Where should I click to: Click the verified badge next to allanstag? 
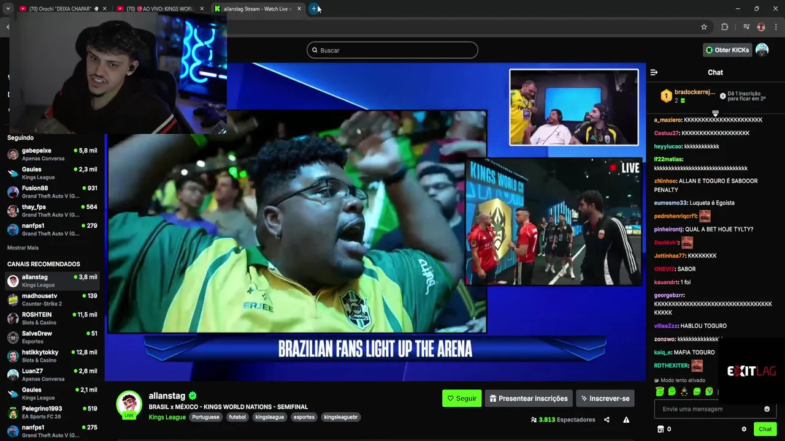point(193,396)
